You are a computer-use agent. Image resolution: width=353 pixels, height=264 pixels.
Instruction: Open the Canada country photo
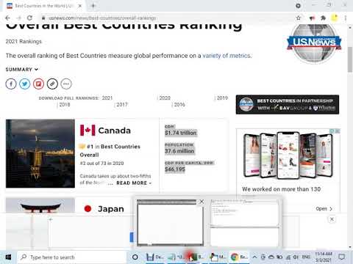(x=40, y=153)
